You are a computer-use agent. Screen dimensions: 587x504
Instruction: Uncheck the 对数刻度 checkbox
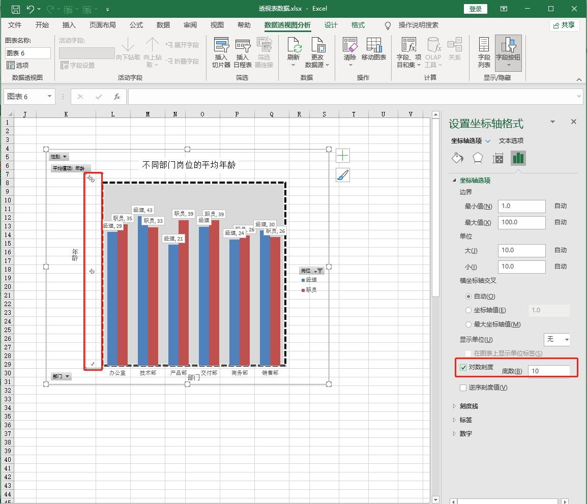463,367
